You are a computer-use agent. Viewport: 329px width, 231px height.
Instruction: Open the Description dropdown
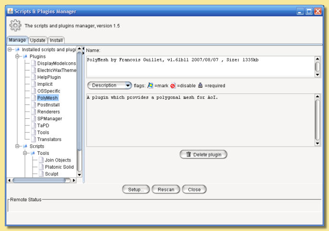(109, 85)
